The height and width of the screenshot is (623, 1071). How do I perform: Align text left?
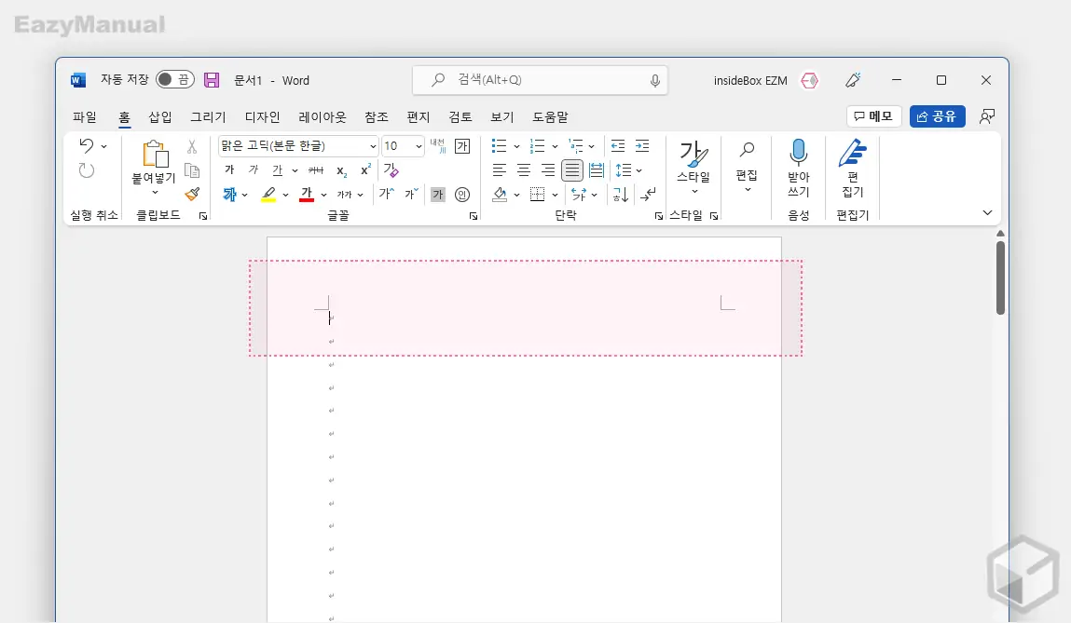(500, 169)
